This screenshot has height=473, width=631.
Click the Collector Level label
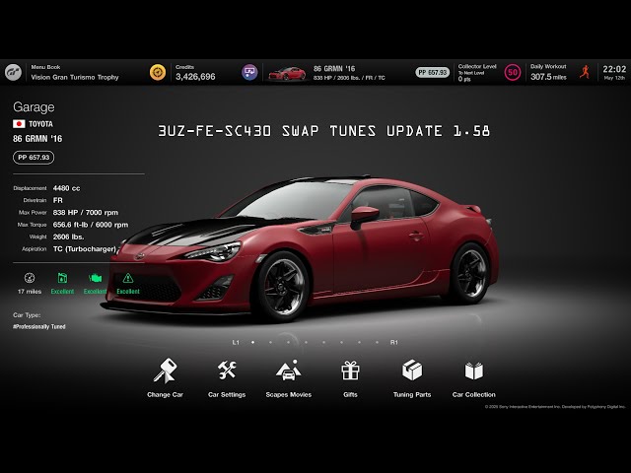[477, 66]
